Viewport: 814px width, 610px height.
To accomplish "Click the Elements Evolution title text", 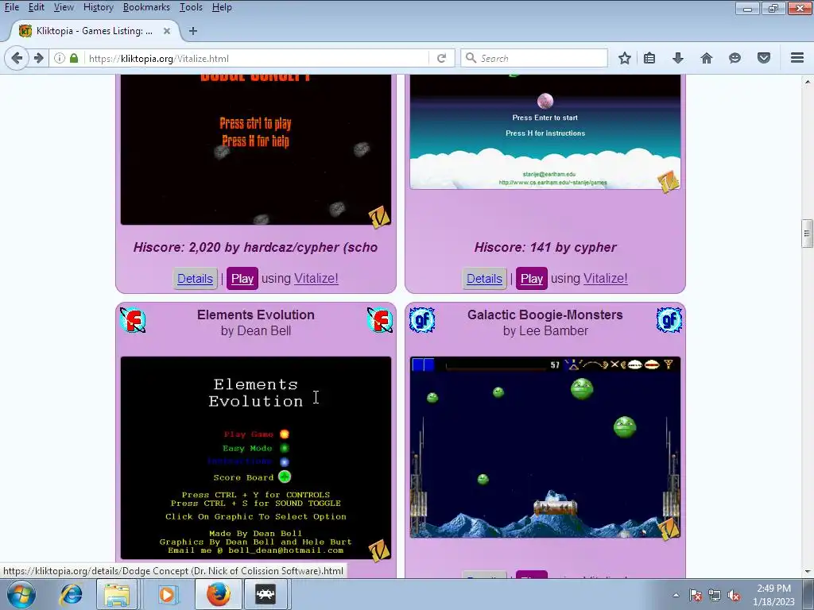I will pos(256,315).
